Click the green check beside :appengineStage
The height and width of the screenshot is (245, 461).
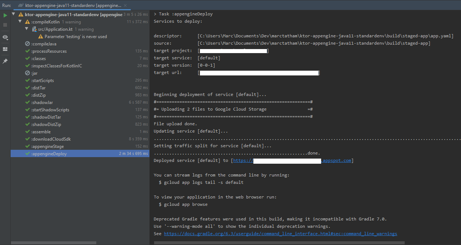click(x=27, y=146)
